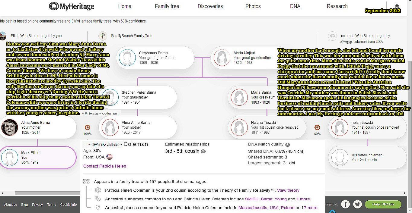Open the DNA menu
This screenshot has width=412, height=213.
point(295,6)
